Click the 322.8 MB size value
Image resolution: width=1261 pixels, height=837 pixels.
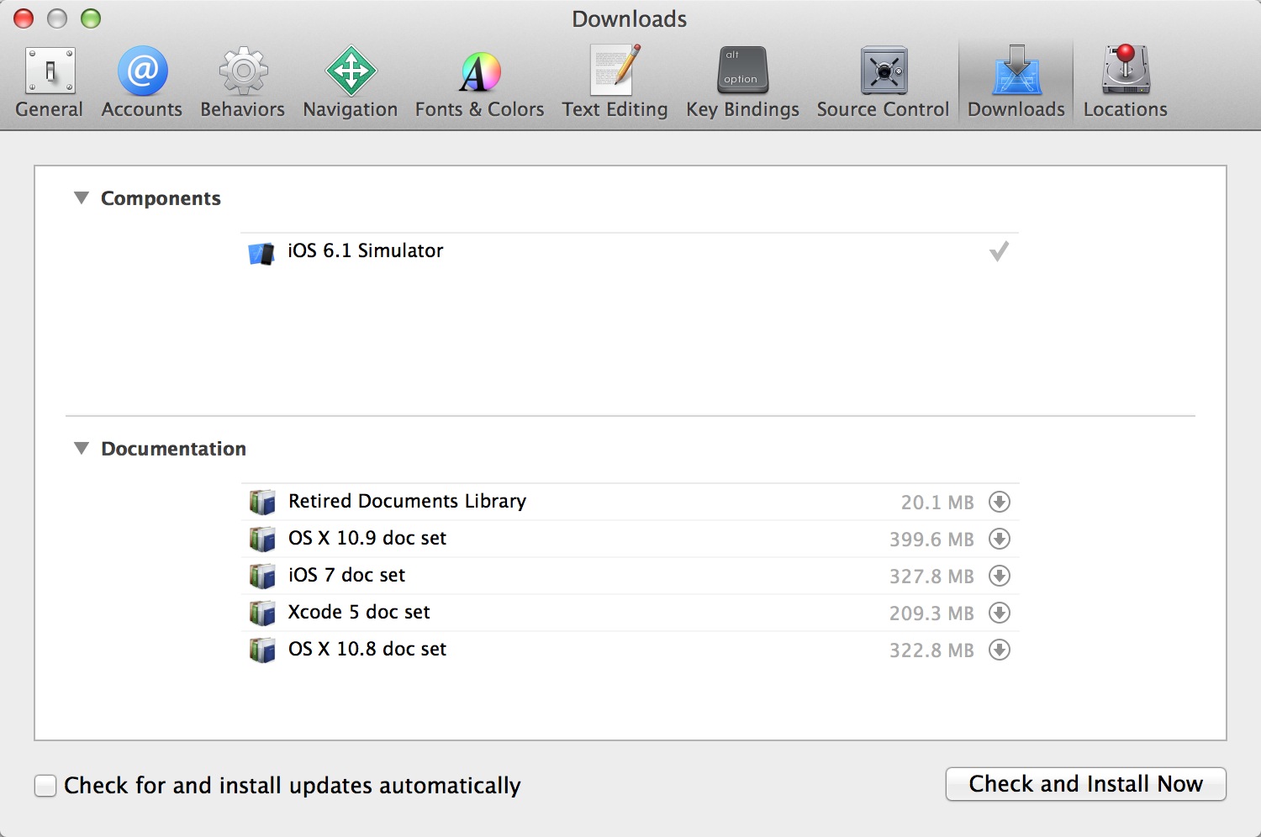(931, 650)
